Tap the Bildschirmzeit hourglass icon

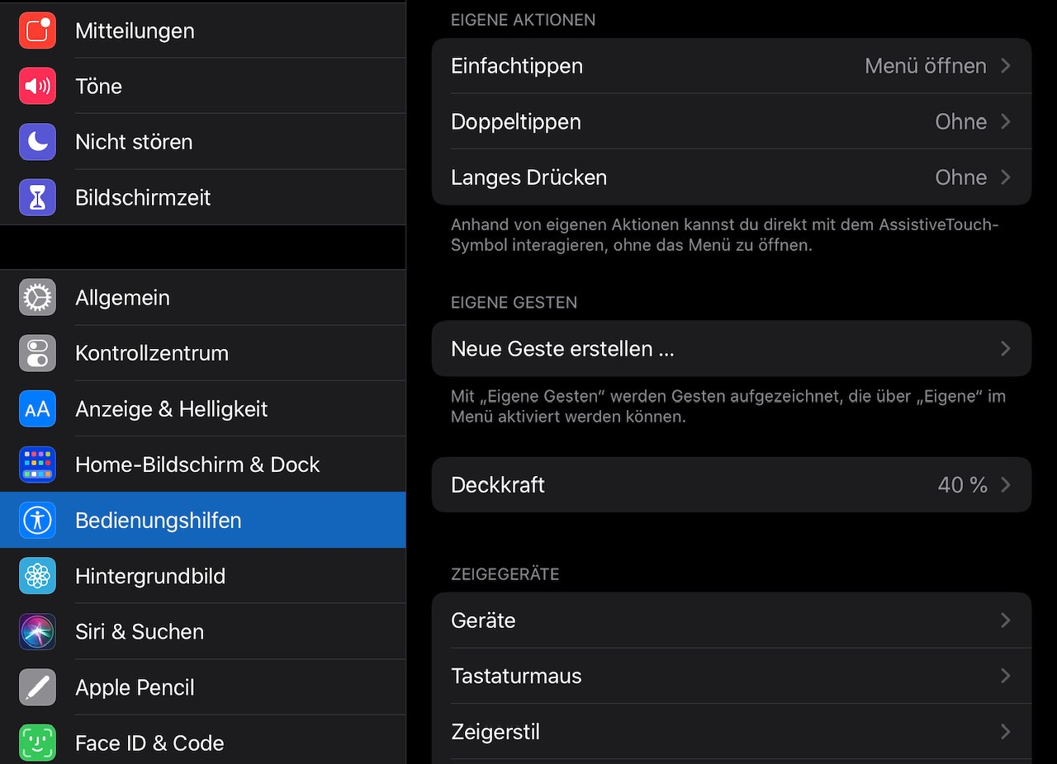[37, 197]
